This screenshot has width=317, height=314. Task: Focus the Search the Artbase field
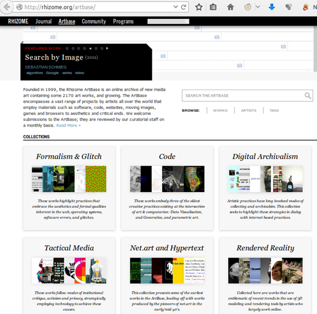pyautogui.click(x=247, y=95)
